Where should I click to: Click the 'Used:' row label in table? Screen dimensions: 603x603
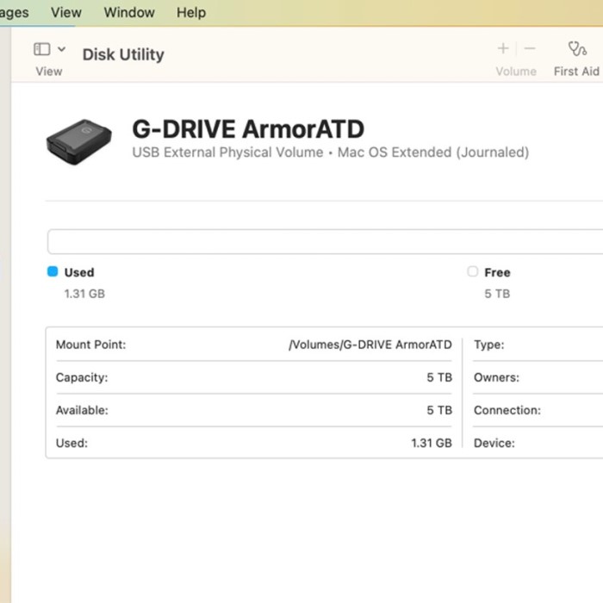(71, 443)
